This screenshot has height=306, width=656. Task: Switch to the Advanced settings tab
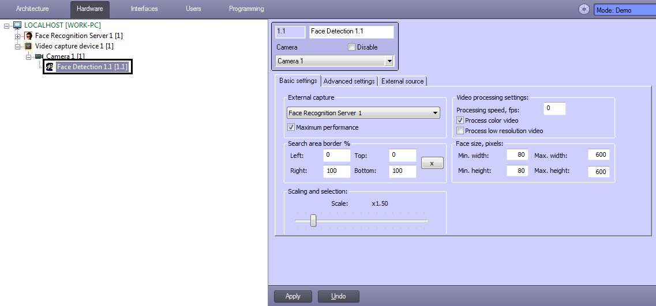point(349,81)
